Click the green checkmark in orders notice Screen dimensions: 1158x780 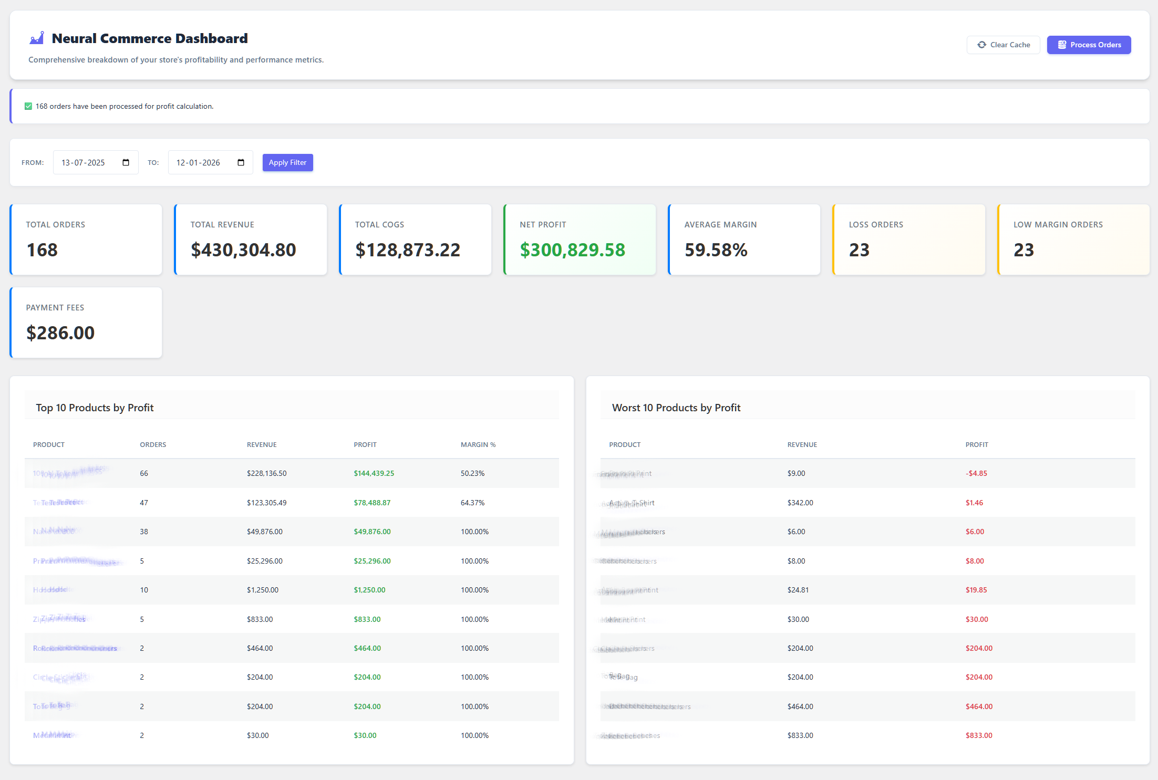tap(28, 107)
